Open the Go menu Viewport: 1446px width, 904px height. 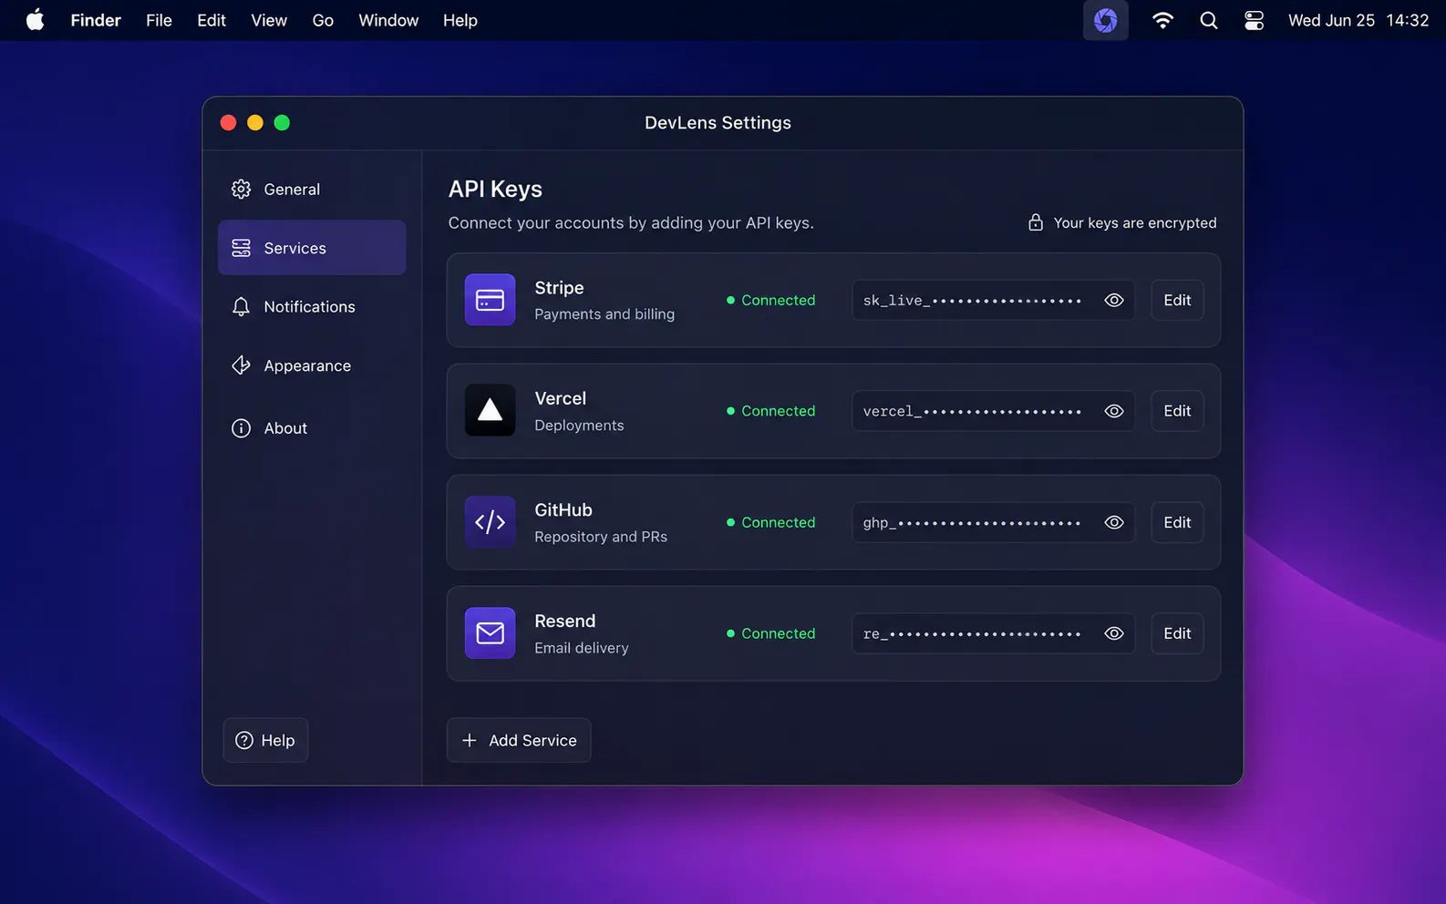tap(323, 20)
